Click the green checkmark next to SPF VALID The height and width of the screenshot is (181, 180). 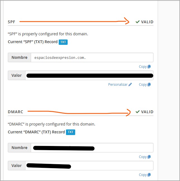pyautogui.click(x=138, y=22)
